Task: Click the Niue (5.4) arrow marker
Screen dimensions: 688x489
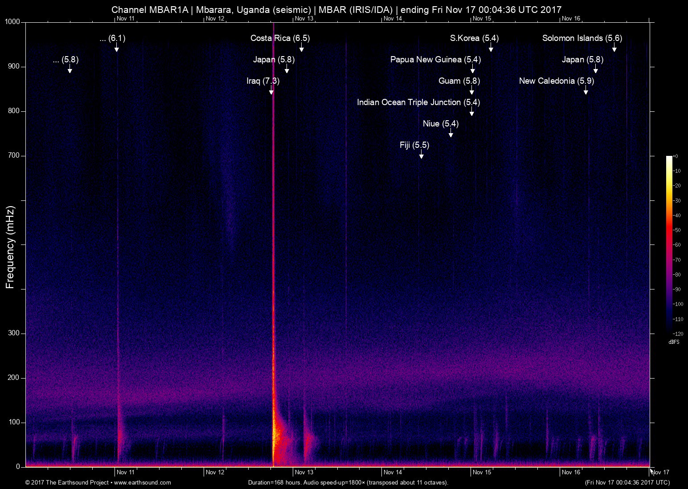Action: coord(450,134)
